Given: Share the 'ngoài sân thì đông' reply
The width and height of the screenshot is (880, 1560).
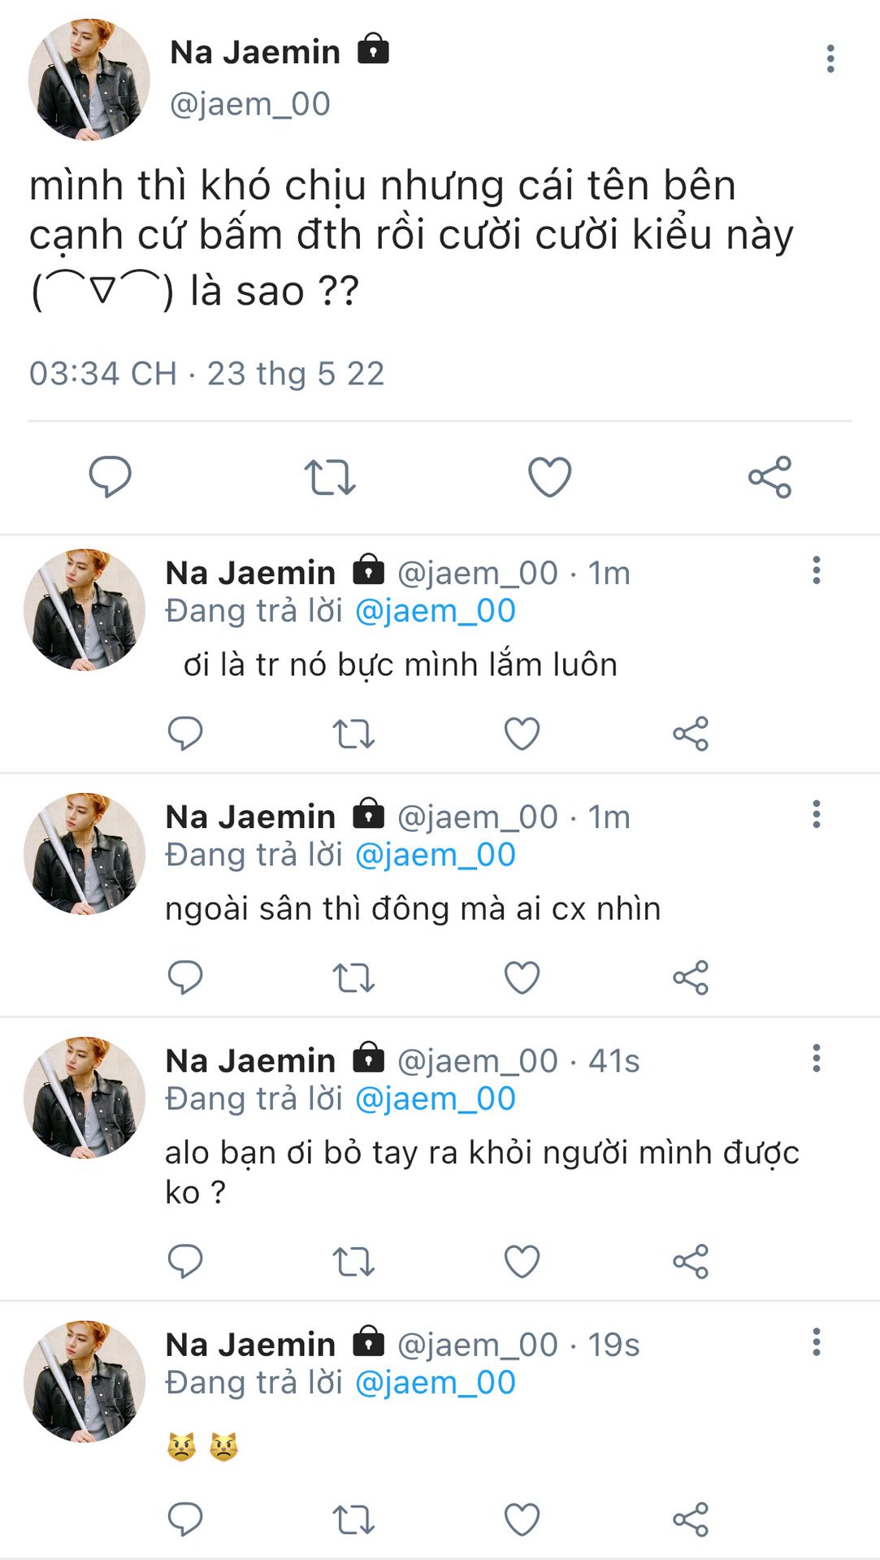Looking at the screenshot, I should pyautogui.click(x=691, y=977).
